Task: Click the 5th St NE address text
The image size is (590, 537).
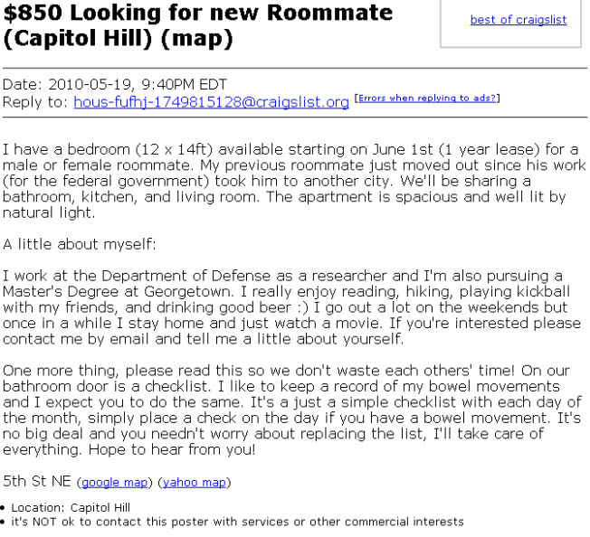Action: click(x=37, y=481)
